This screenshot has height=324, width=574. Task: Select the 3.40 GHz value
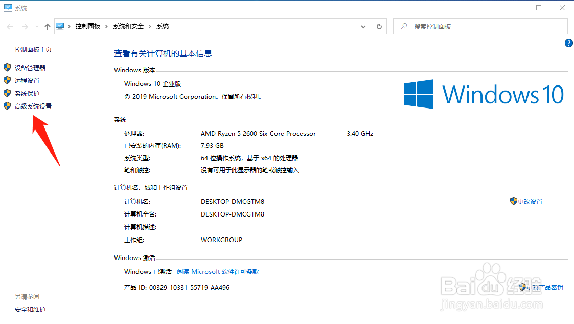coord(360,134)
